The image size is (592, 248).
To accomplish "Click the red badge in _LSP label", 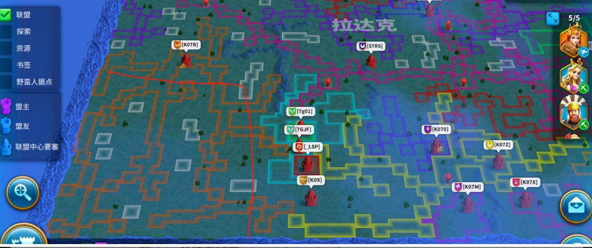I will click(x=299, y=147).
